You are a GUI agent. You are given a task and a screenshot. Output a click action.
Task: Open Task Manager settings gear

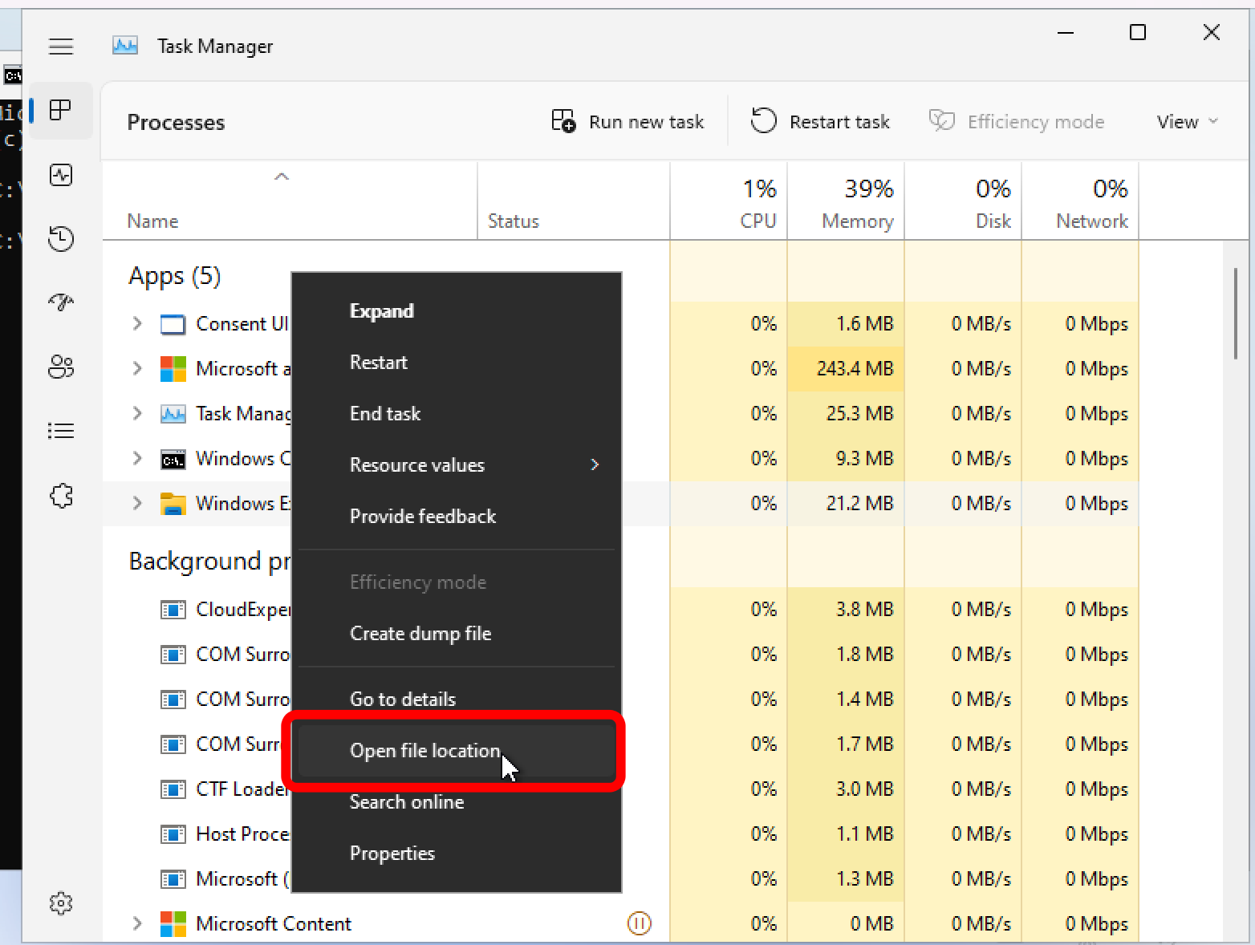pyautogui.click(x=61, y=903)
